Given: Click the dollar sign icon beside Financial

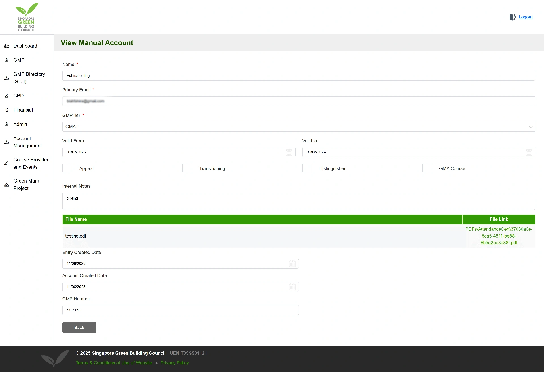Looking at the screenshot, I should tap(7, 110).
